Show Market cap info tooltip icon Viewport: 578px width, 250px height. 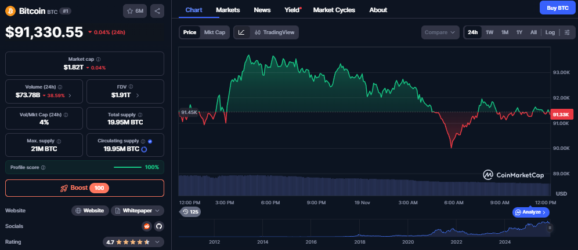(x=99, y=59)
